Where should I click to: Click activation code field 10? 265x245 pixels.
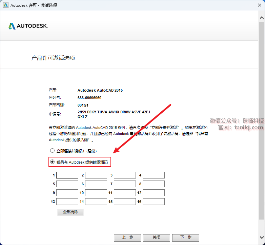[x=96, y=193]
